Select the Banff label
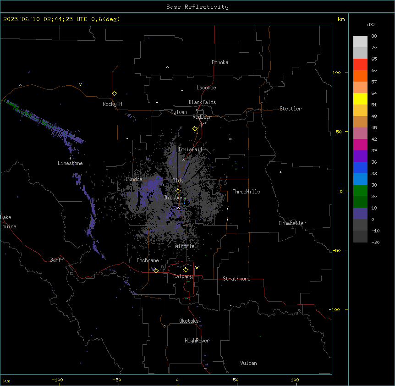Screen dimensions: 395x386 pyautogui.click(x=57, y=260)
